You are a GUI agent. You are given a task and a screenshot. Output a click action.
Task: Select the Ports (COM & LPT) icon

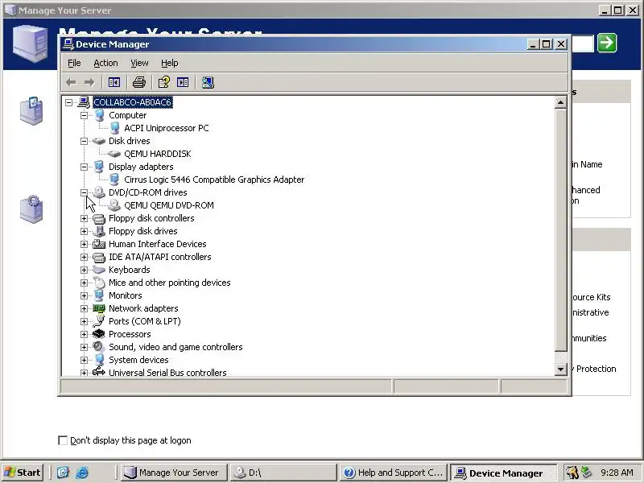coord(99,321)
